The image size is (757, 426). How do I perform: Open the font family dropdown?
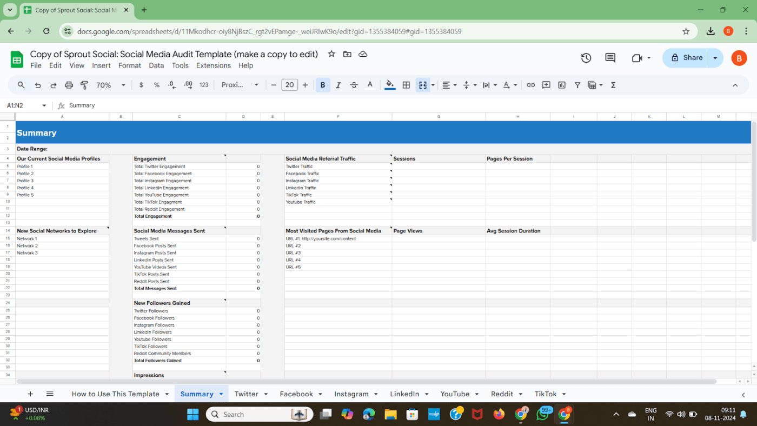240,85
